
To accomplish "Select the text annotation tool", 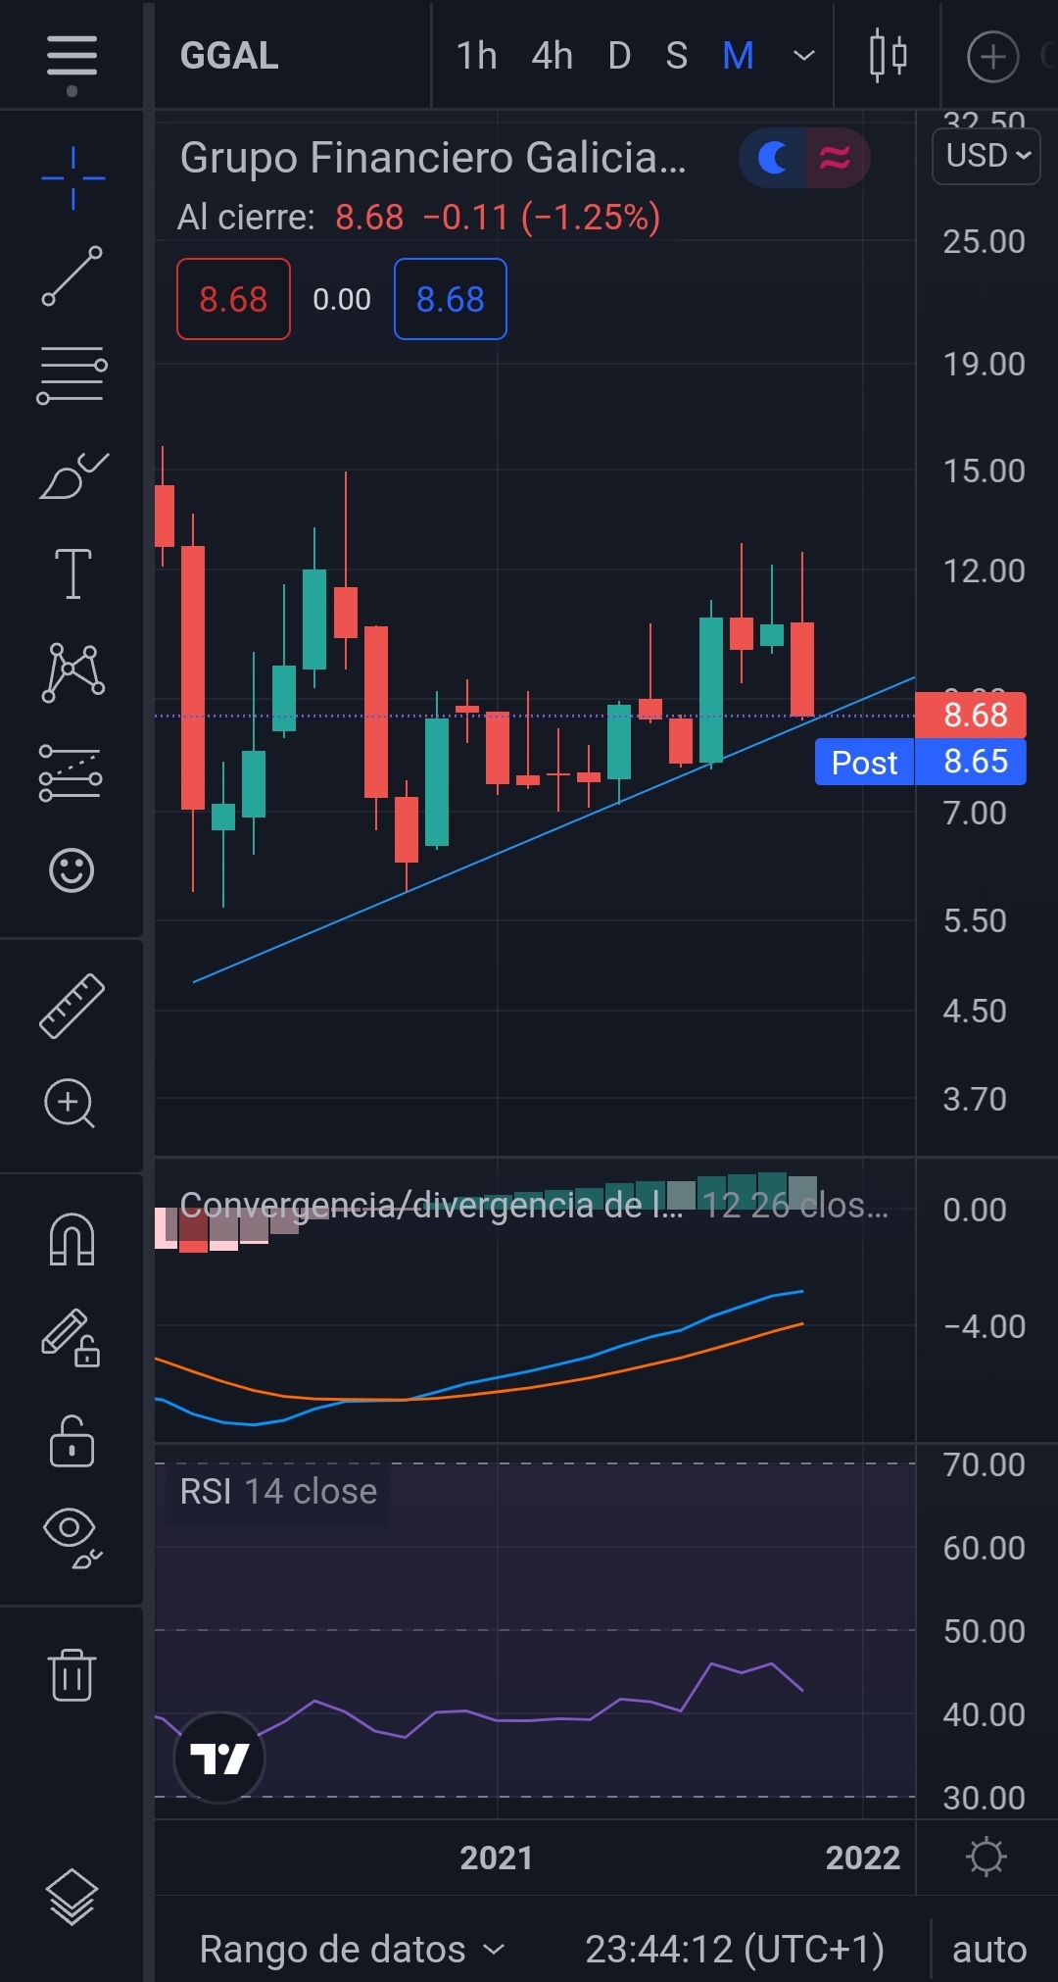I will [x=72, y=573].
